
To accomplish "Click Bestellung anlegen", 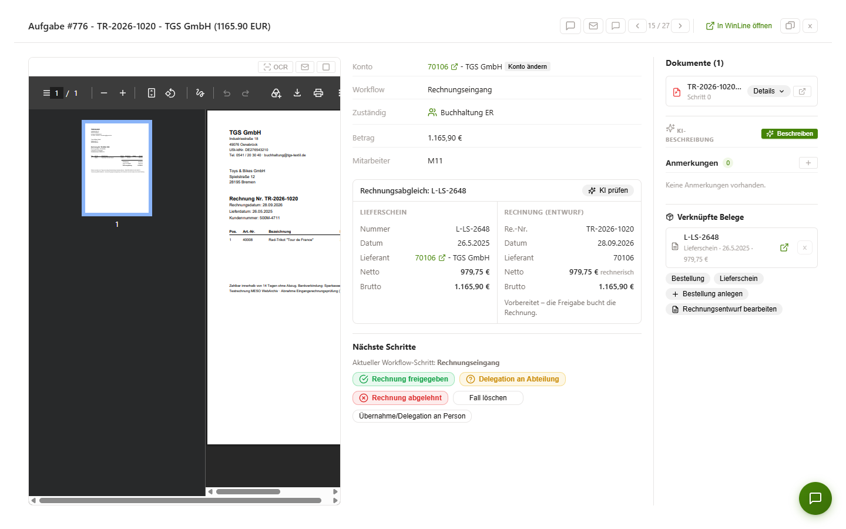I will 707,294.
